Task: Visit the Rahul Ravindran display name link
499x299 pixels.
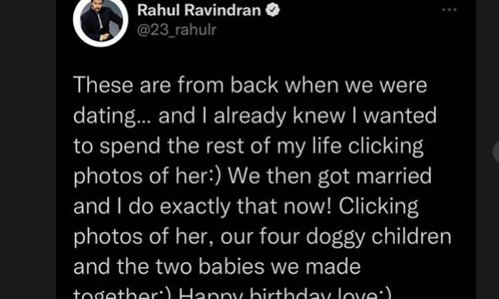Action: (x=199, y=11)
